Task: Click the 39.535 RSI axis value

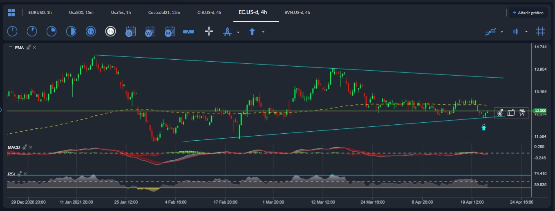Action: (540, 184)
